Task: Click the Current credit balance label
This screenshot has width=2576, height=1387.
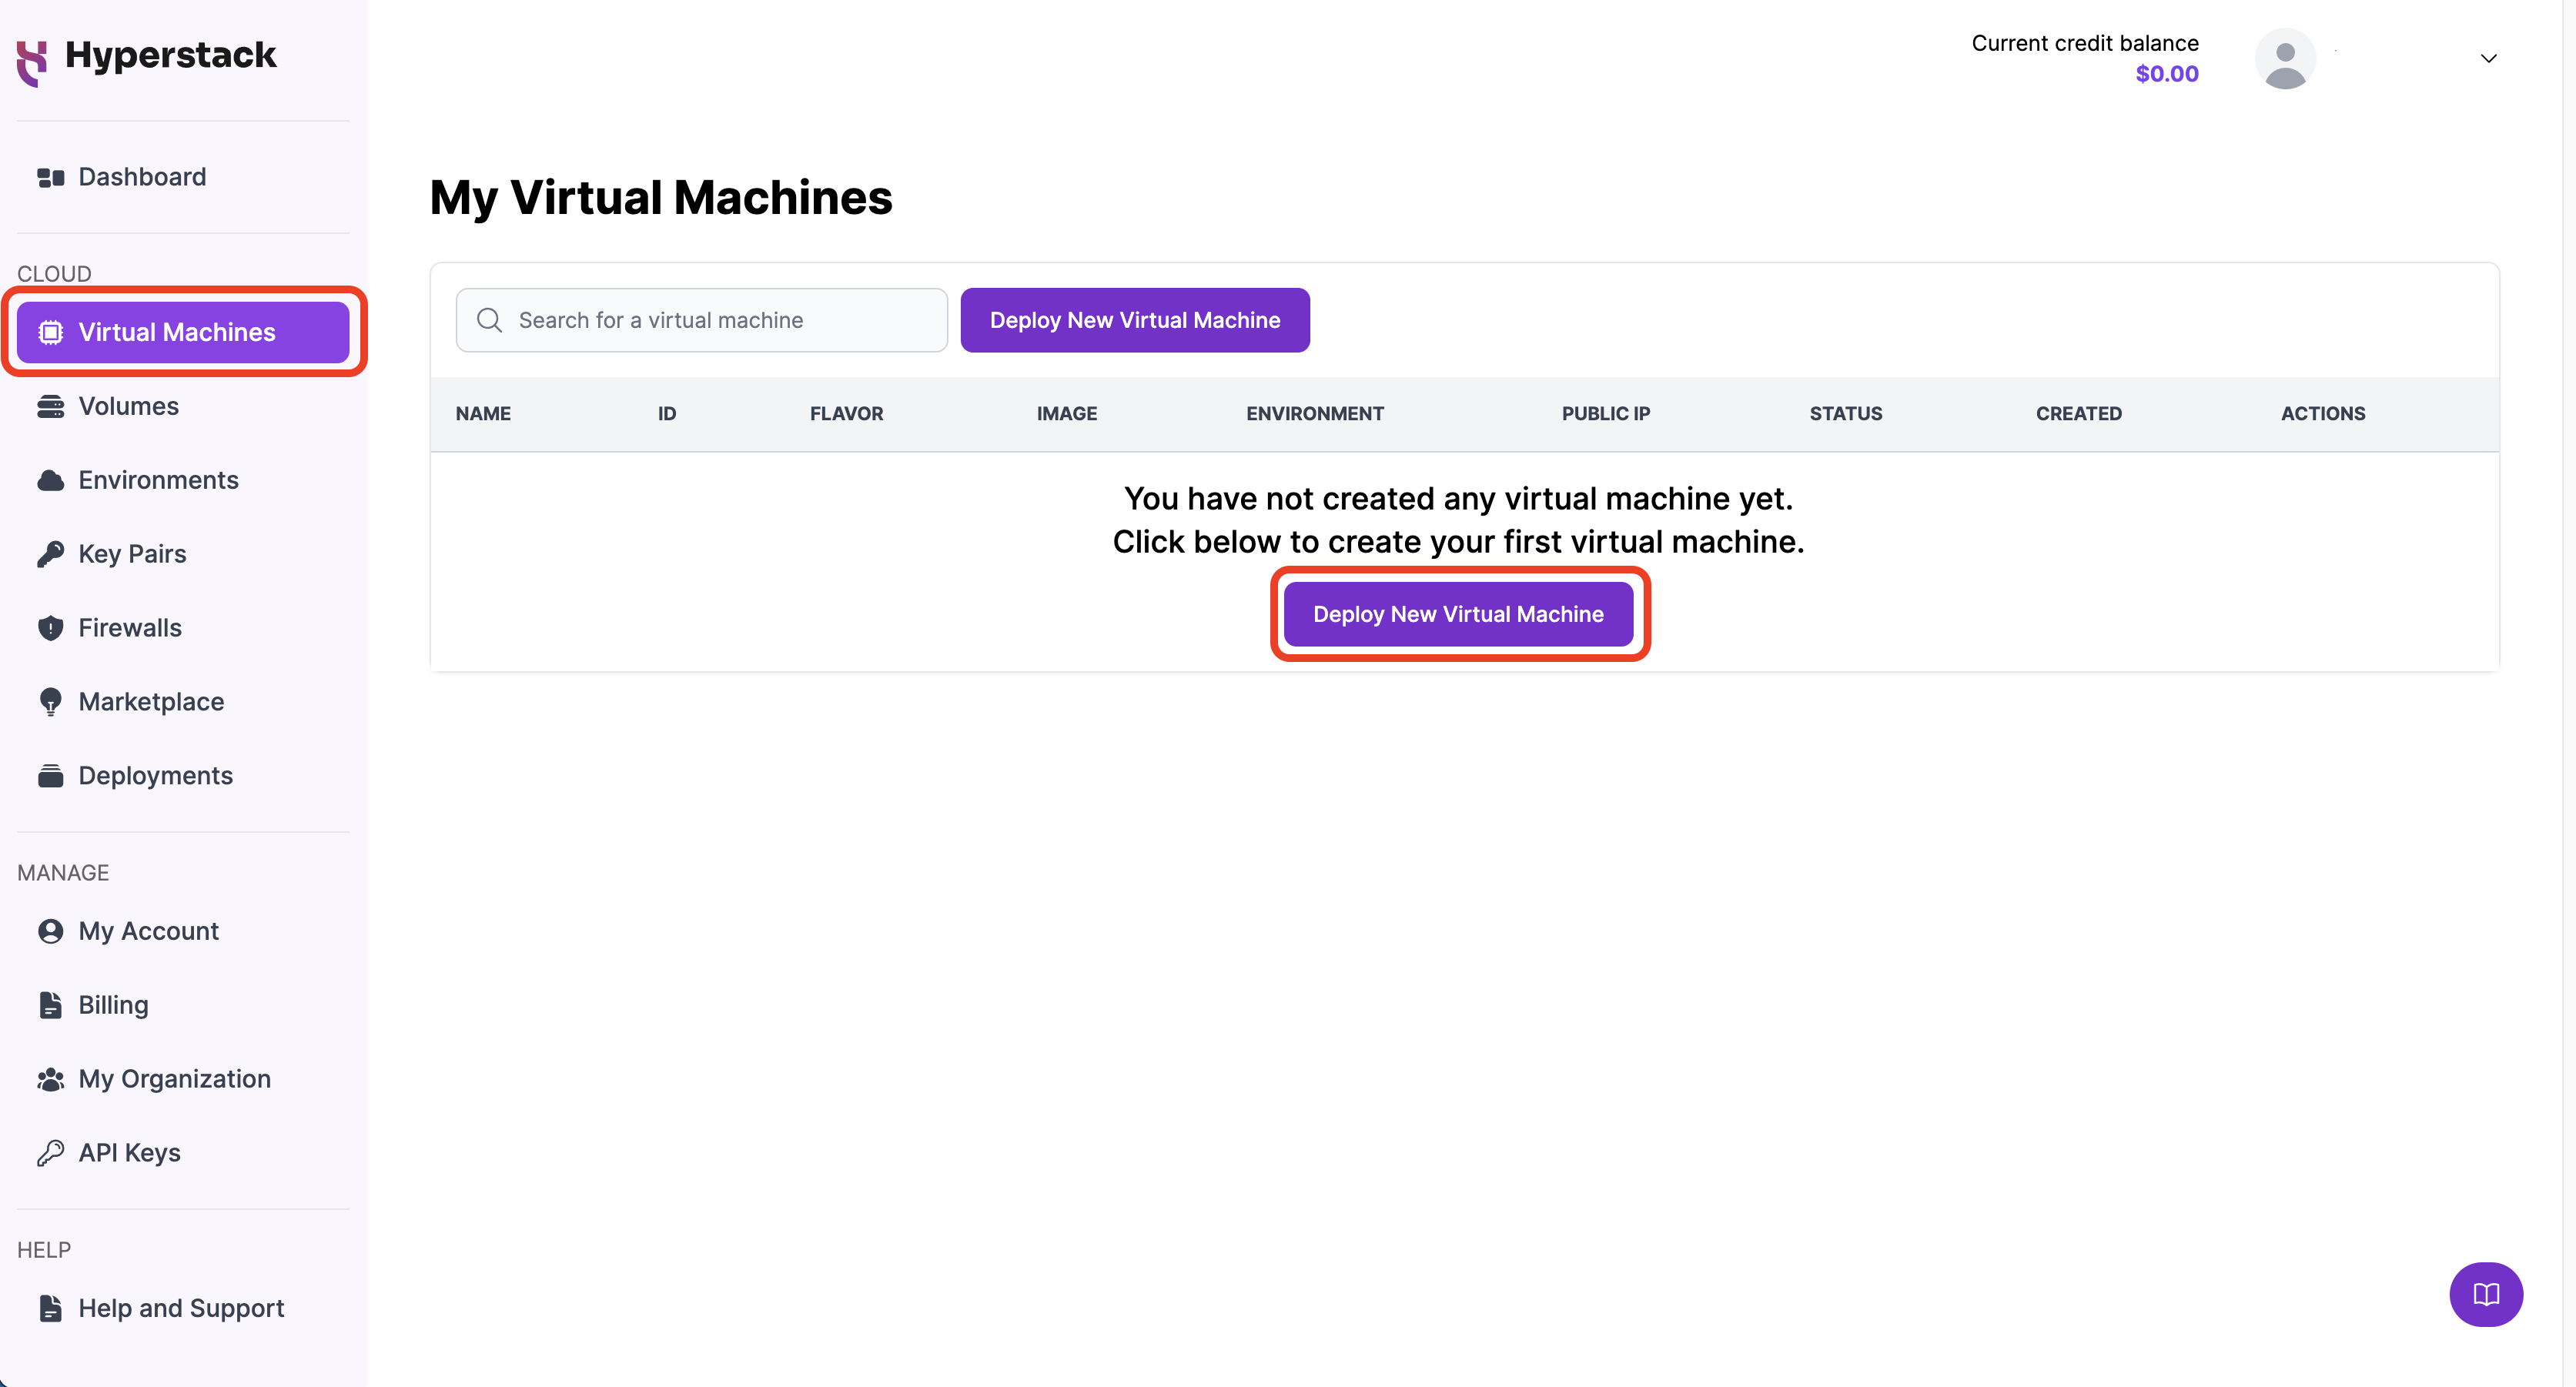Action: click(x=2084, y=43)
